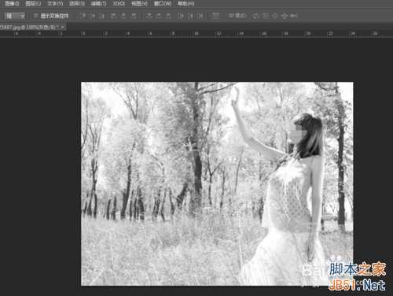Screen dimensions: 393x296
Task: Open the 帮助 (Help) menu
Action: click(x=185, y=3)
